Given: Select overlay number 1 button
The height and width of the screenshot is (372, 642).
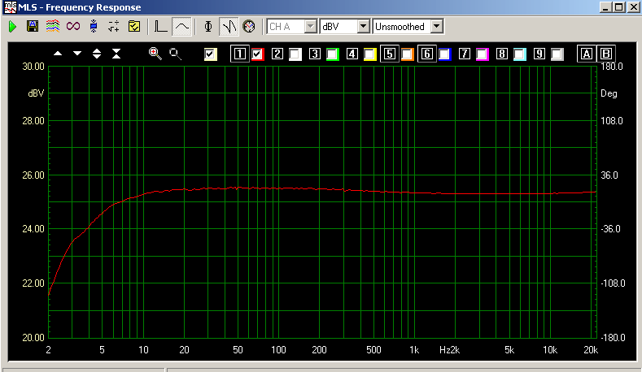Looking at the screenshot, I should (240, 54).
